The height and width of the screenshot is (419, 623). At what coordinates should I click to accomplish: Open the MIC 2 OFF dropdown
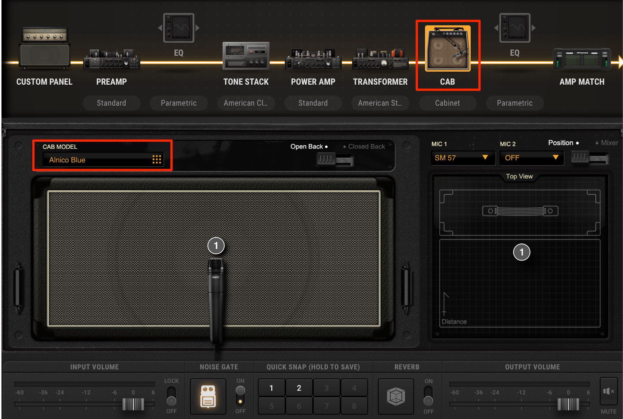(x=532, y=158)
